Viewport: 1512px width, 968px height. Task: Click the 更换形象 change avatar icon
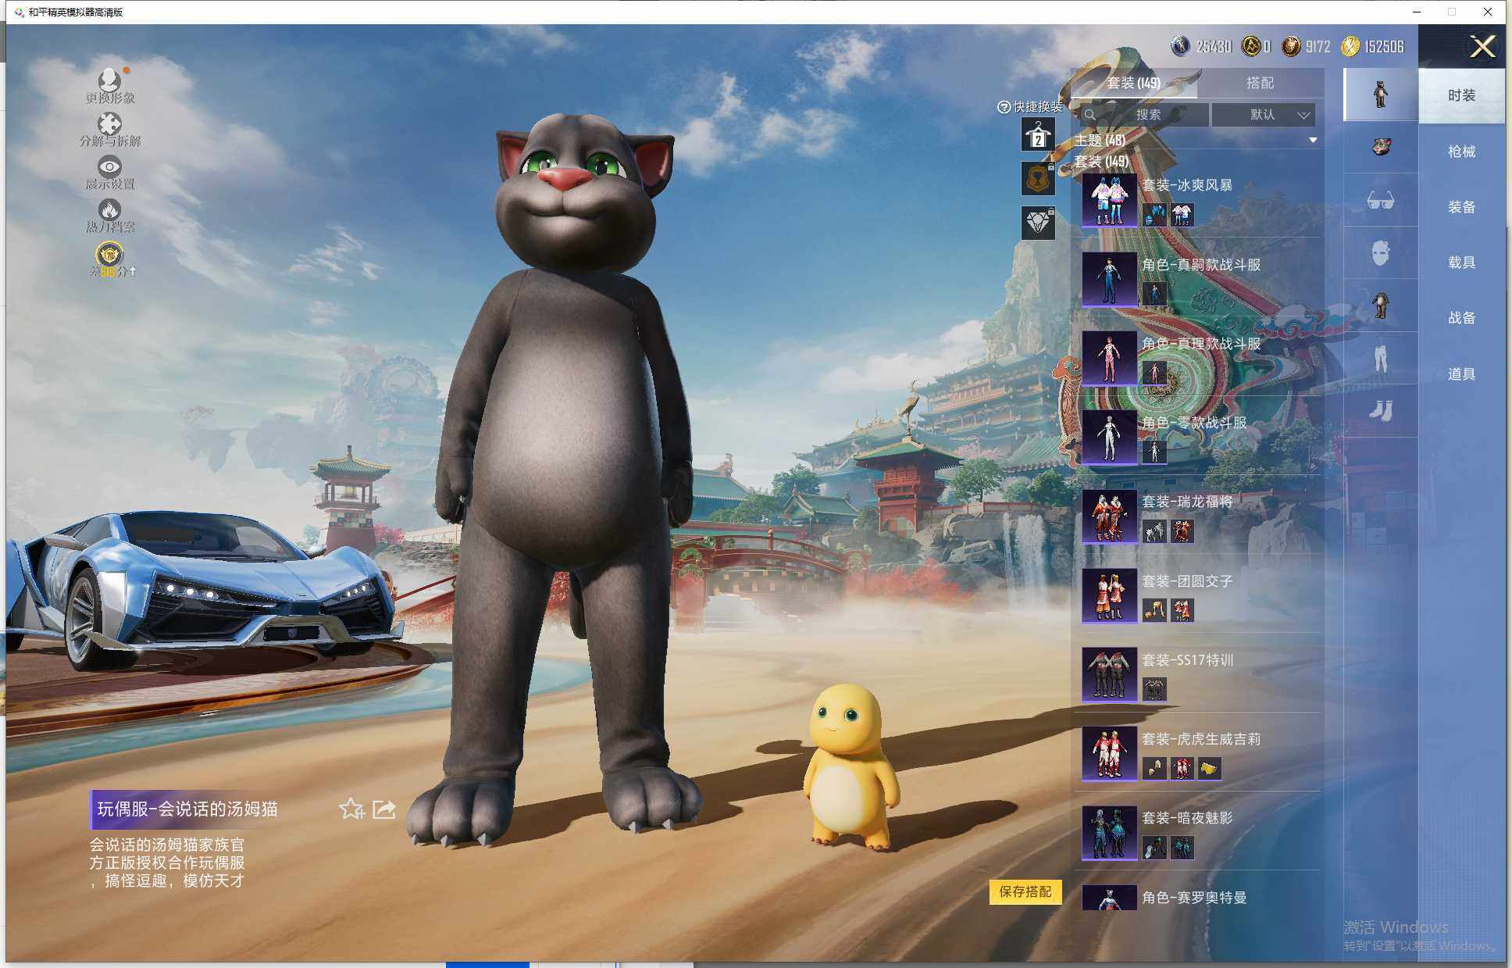coord(109,80)
